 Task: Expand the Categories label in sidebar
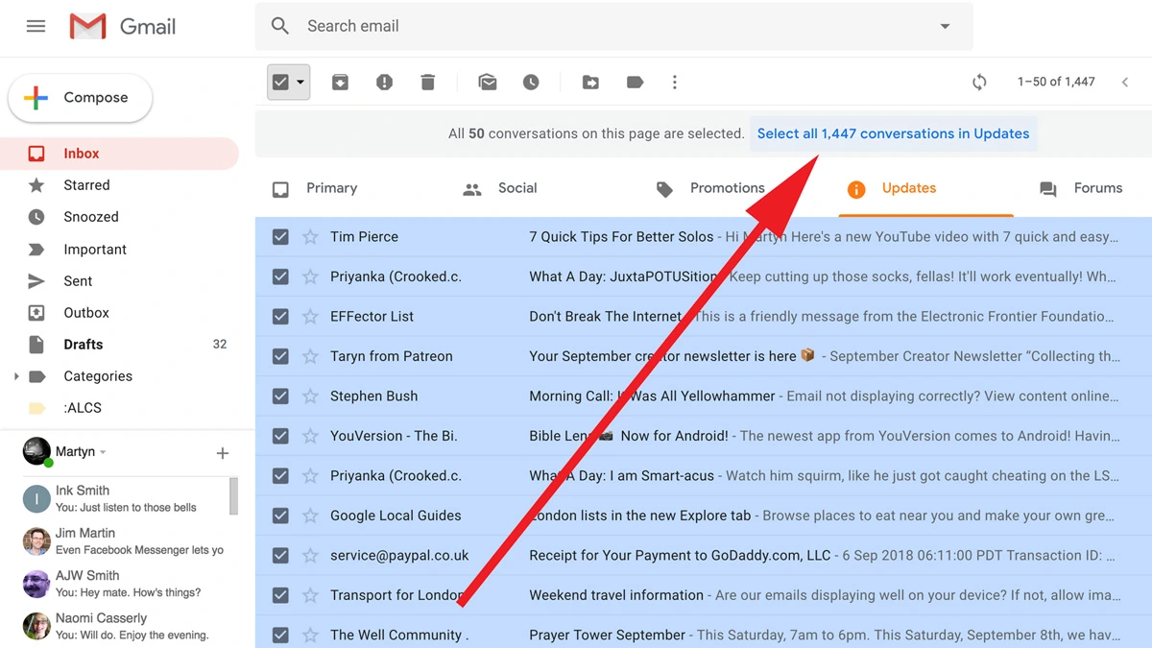point(16,376)
